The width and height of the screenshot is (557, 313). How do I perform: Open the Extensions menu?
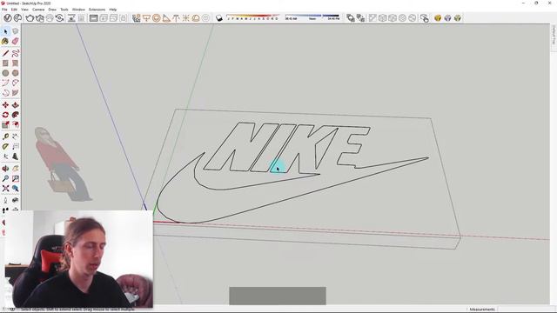(x=97, y=10)
